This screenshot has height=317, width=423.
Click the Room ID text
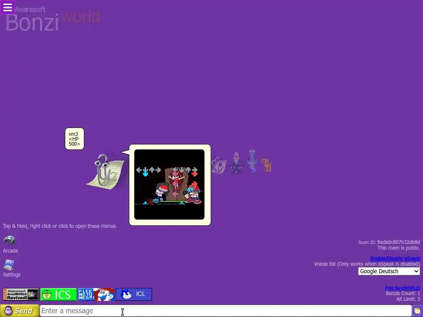pos(389,242)
